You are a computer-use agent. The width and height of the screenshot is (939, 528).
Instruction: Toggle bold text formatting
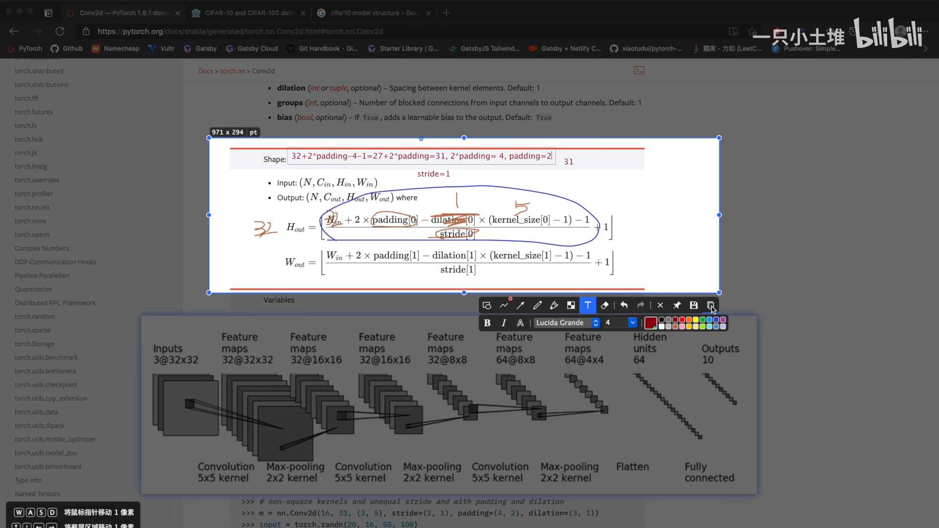[487, 323]
